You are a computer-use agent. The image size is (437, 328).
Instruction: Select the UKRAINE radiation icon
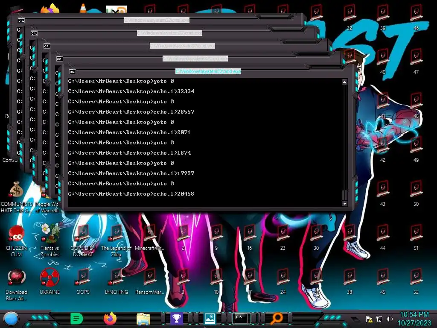[50, 281]
